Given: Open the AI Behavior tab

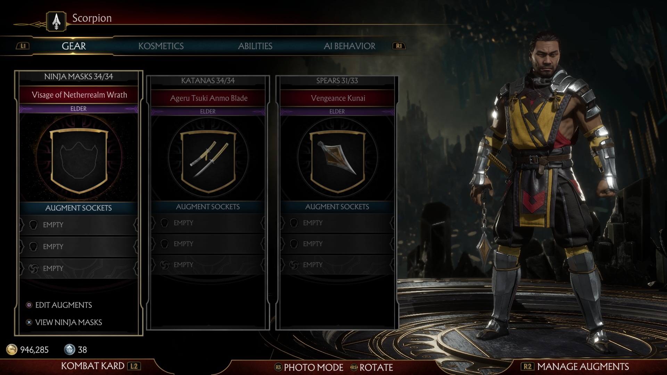Looking at the screenshot, I should [349, 46].
